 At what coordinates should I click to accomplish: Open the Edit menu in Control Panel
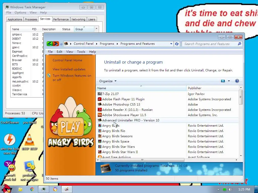coord(59,52)
